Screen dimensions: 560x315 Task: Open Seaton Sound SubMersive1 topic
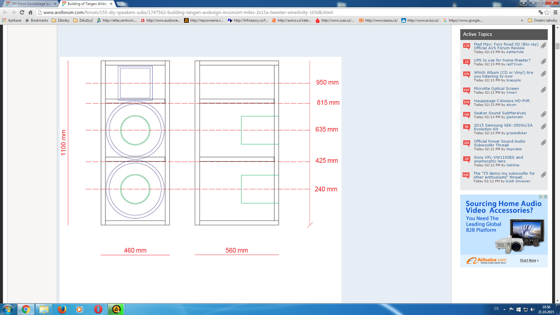coord(500,113)
